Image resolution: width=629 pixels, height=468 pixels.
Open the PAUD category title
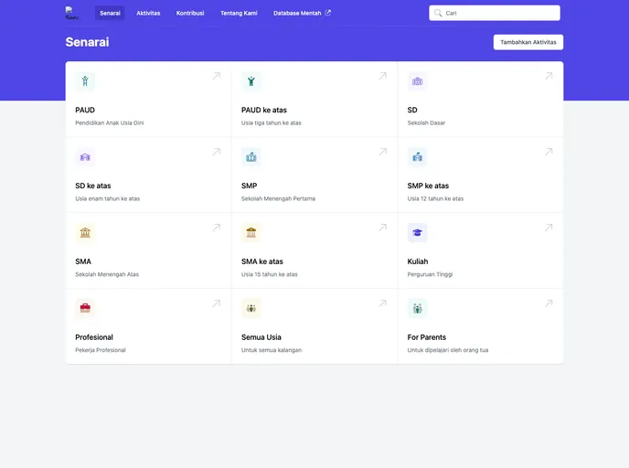tap(85, 110)
